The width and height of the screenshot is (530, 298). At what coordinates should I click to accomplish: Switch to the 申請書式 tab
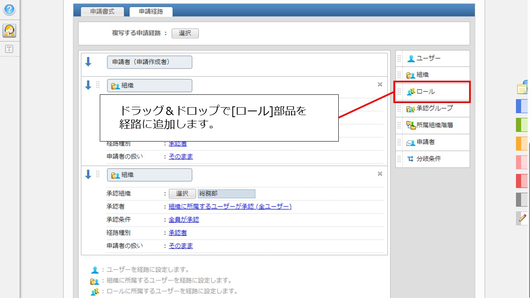click(x=102, y=12)
